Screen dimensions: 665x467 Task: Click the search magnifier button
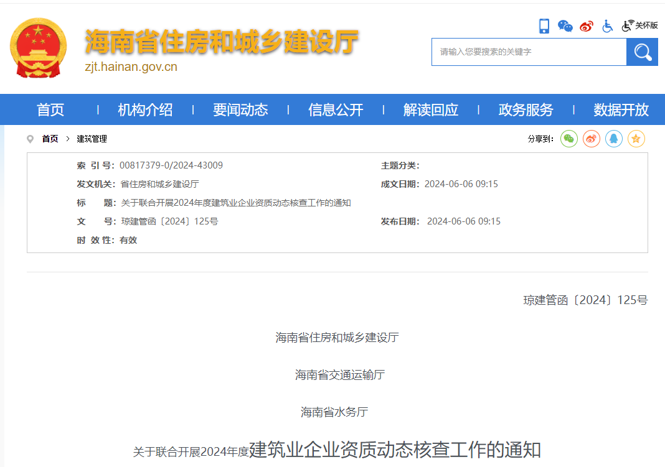[x=642, y=52]
